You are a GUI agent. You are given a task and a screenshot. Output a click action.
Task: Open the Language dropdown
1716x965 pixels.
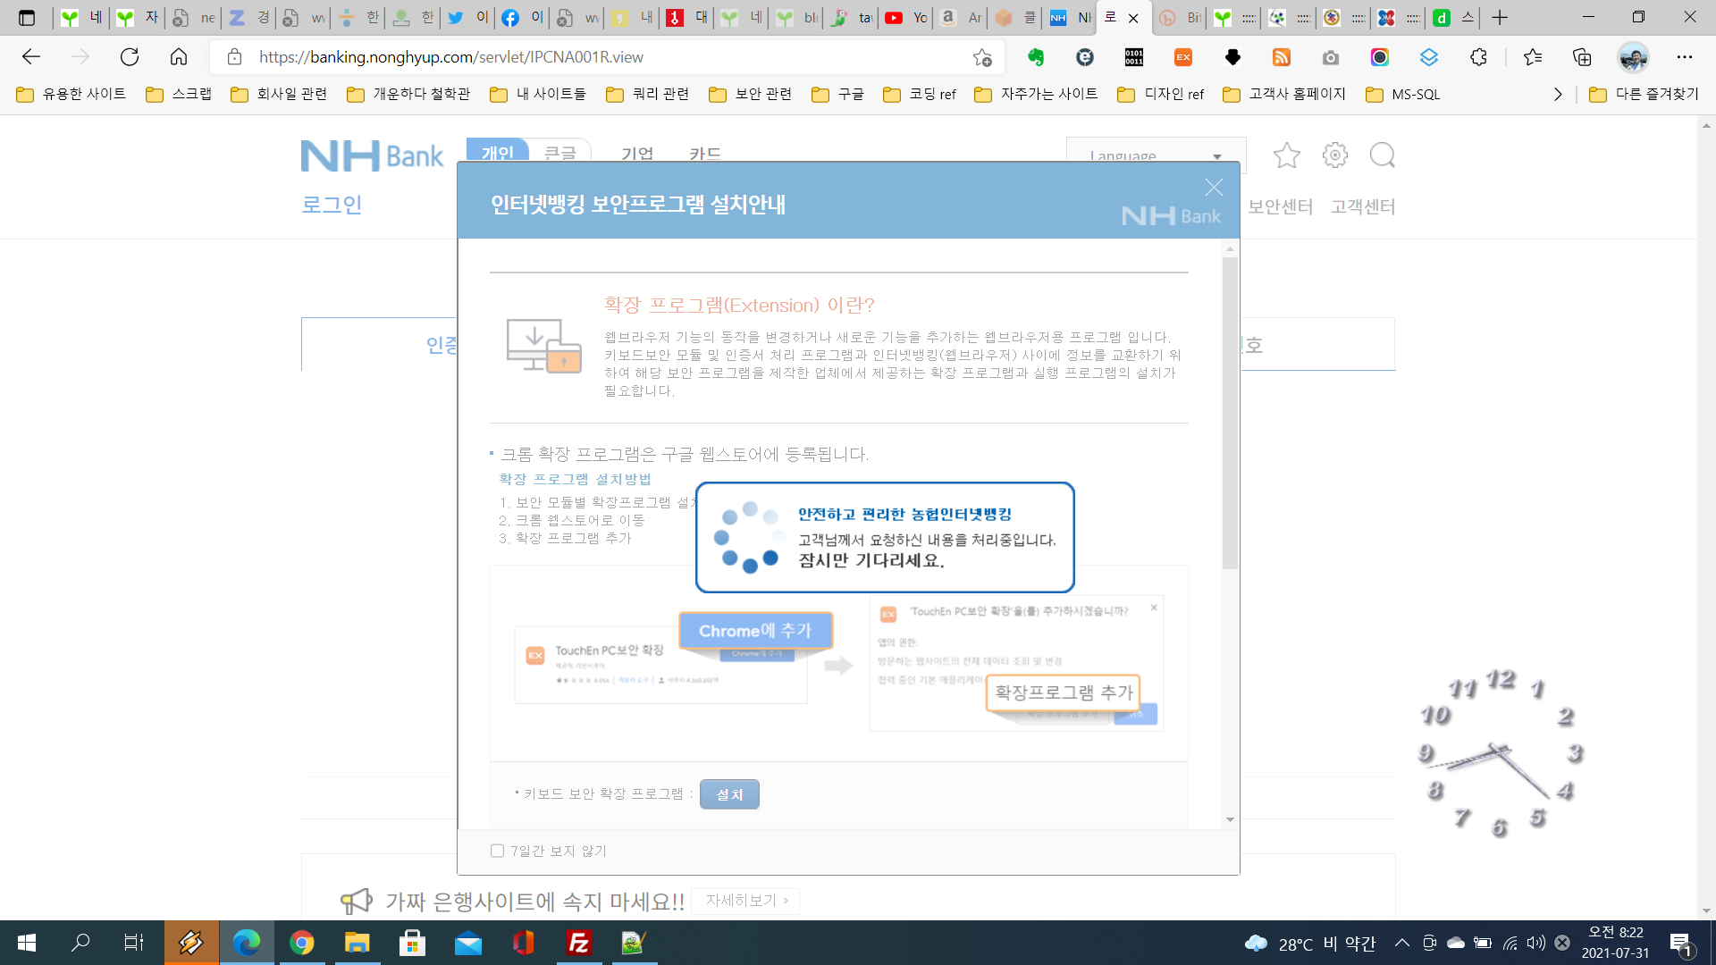pyautogui.click(x=1156, y=155)
